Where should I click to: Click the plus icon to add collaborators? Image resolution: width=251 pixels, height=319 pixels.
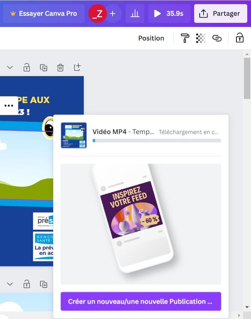coord(113,14)
